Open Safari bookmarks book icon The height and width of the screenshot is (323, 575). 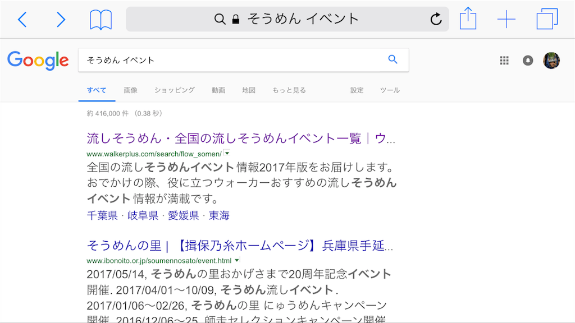click(x=101, y=20)
